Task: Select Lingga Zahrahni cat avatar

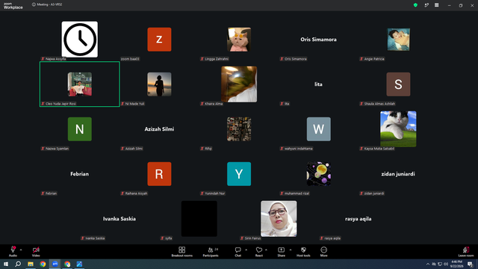Action: click(239, 40)
